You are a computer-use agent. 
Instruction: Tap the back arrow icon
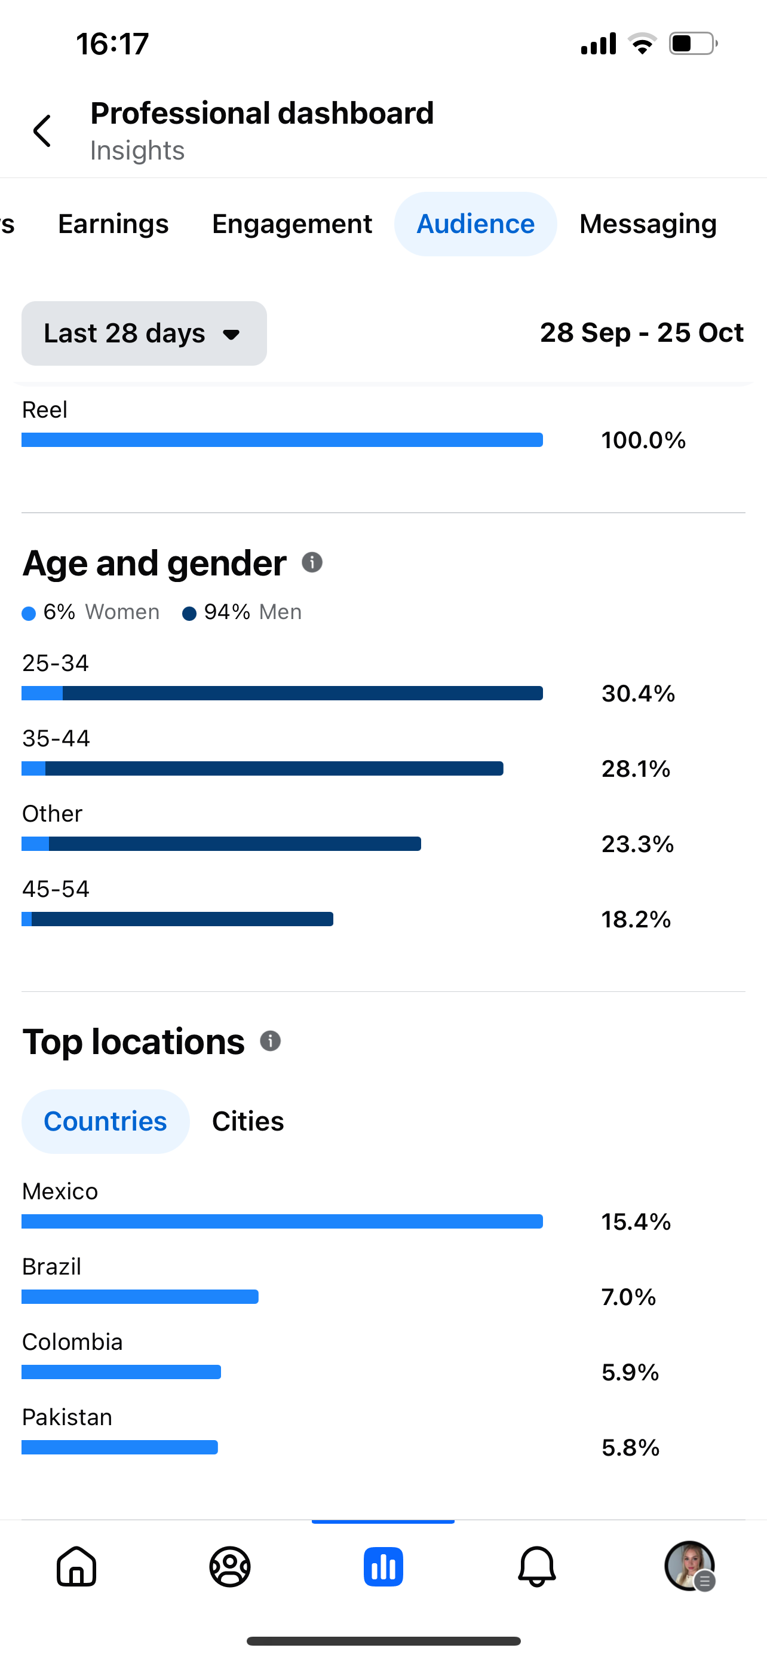tap(42, 131)
